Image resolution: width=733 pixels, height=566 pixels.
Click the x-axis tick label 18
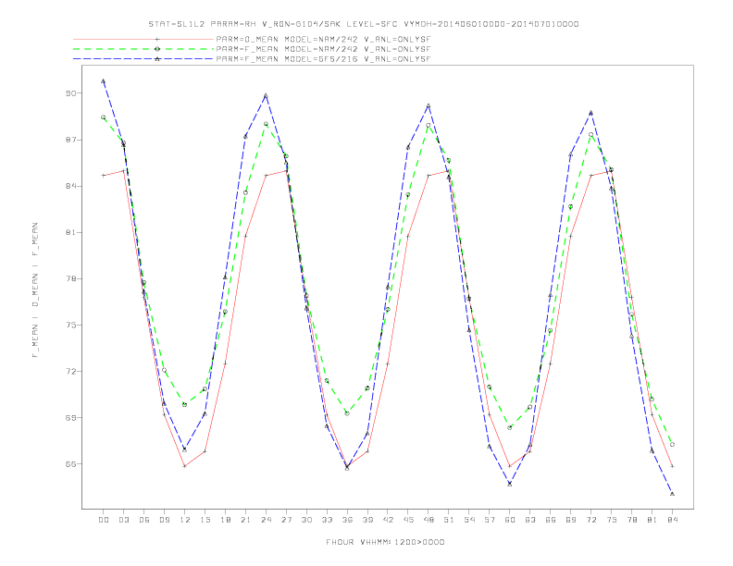tap(225, 520)
